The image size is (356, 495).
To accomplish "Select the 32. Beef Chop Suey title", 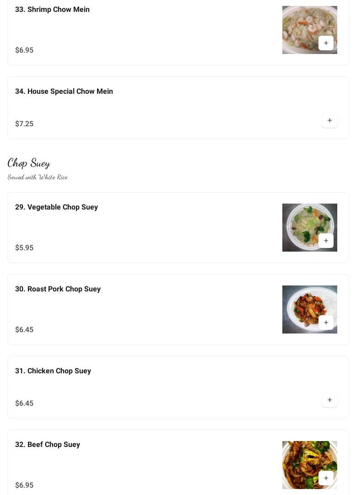I will coord(47,445).
